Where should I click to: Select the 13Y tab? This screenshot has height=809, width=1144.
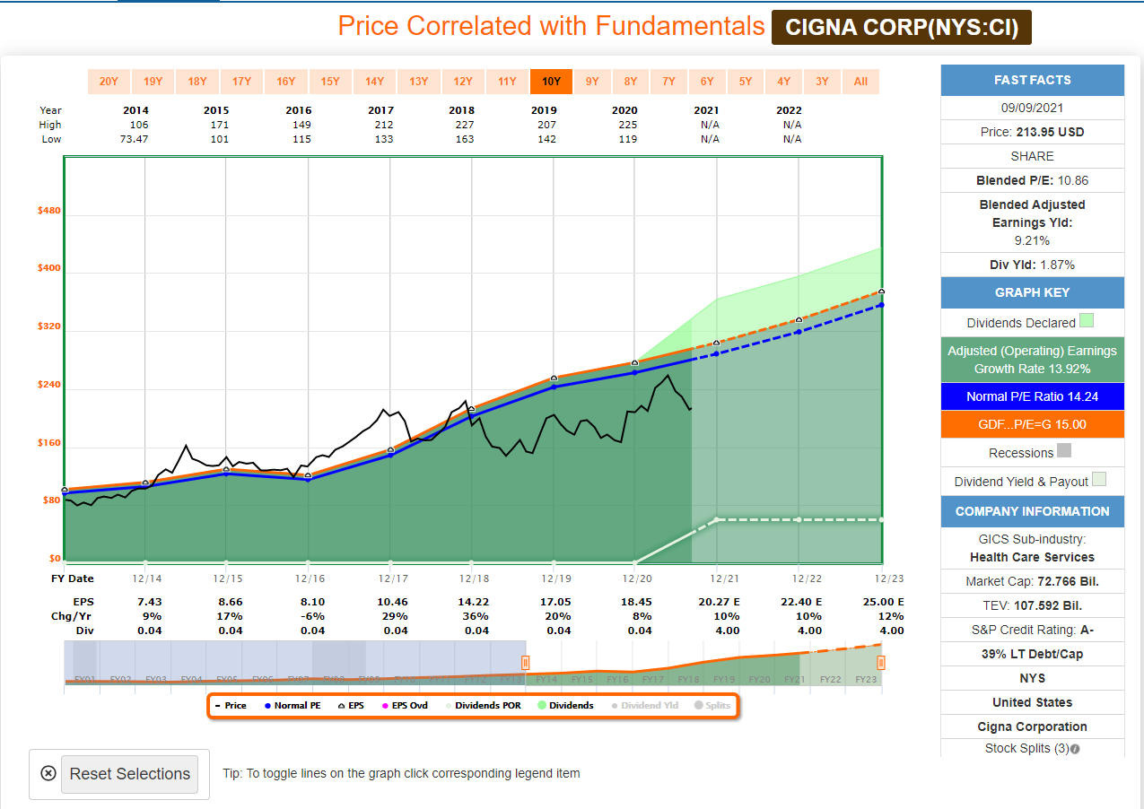click(x=418, y=82)
